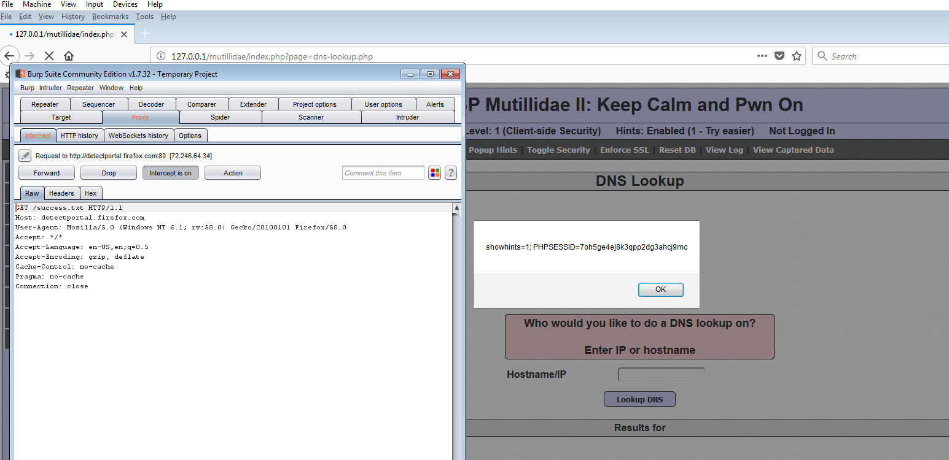Switch to the Intruder tool tab
949x460 pixels.
[407, 117]
